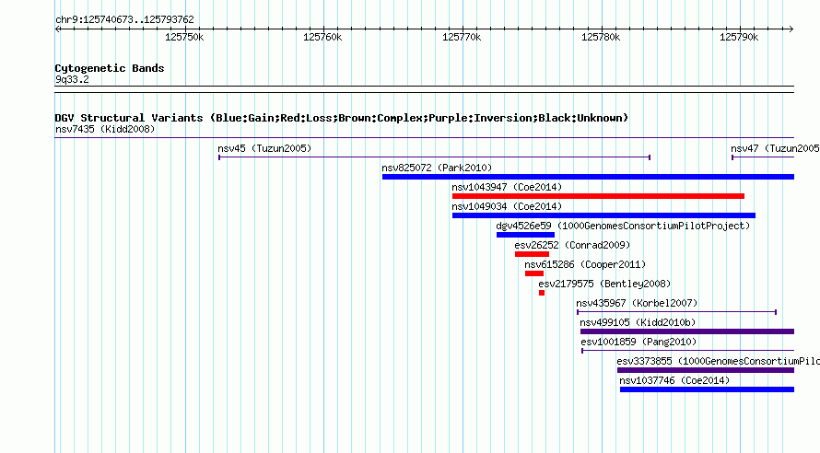The width and height of the screenshot is (820, 453).
Task: Click the left arrowhead of the ruler
Action: point(58,29)
